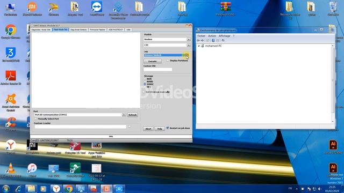Viewport: 344px width, 193px height.
Task: Open Yandex browser from taskbar
Action: coord(56,189)
